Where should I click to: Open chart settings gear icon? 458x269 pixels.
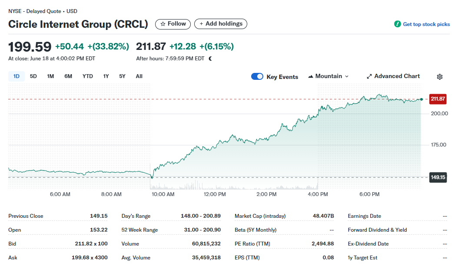click(x=440, y=77)
